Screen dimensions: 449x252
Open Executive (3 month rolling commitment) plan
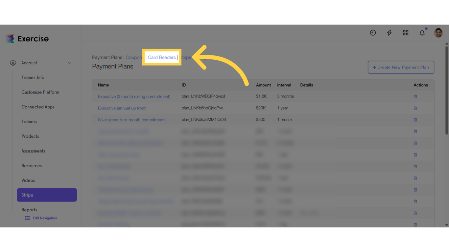[x=134, y=96]
